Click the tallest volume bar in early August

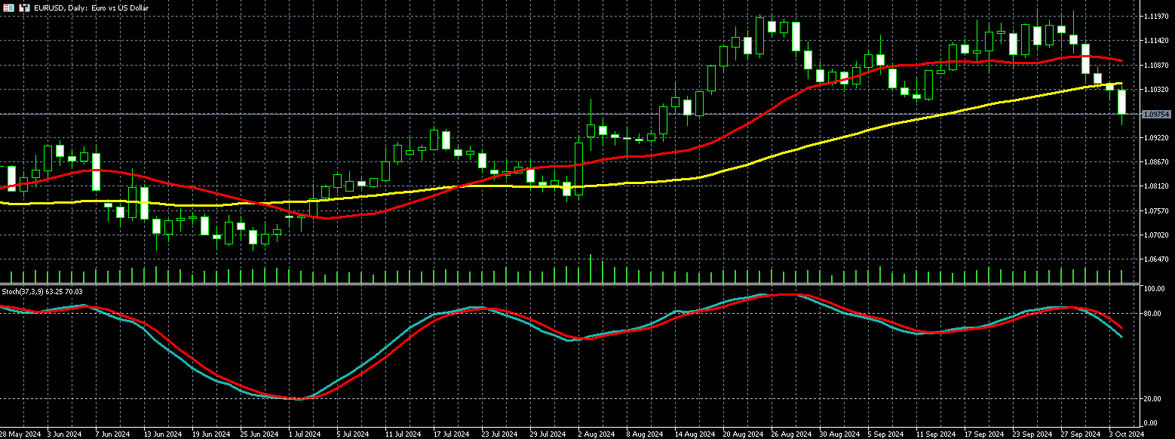point(591,269)
